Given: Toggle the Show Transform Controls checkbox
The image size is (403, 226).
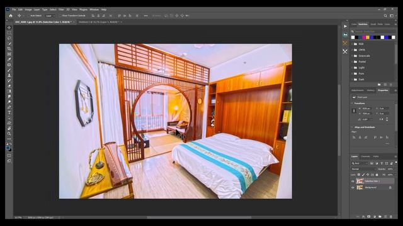Looking at the screenshot, I should coord(60,16).
